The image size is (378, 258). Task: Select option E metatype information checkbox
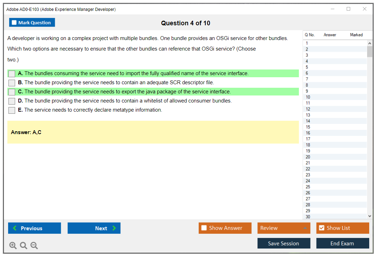(x=12, y=110)
